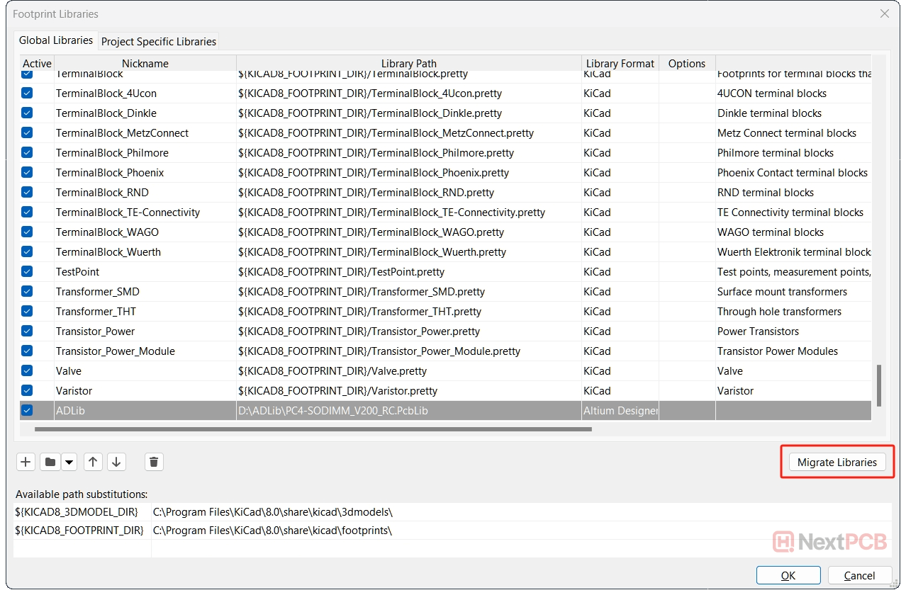Move selected library down with arrow icon
Screen dimensions: 906x595
[x=116, y=463]
